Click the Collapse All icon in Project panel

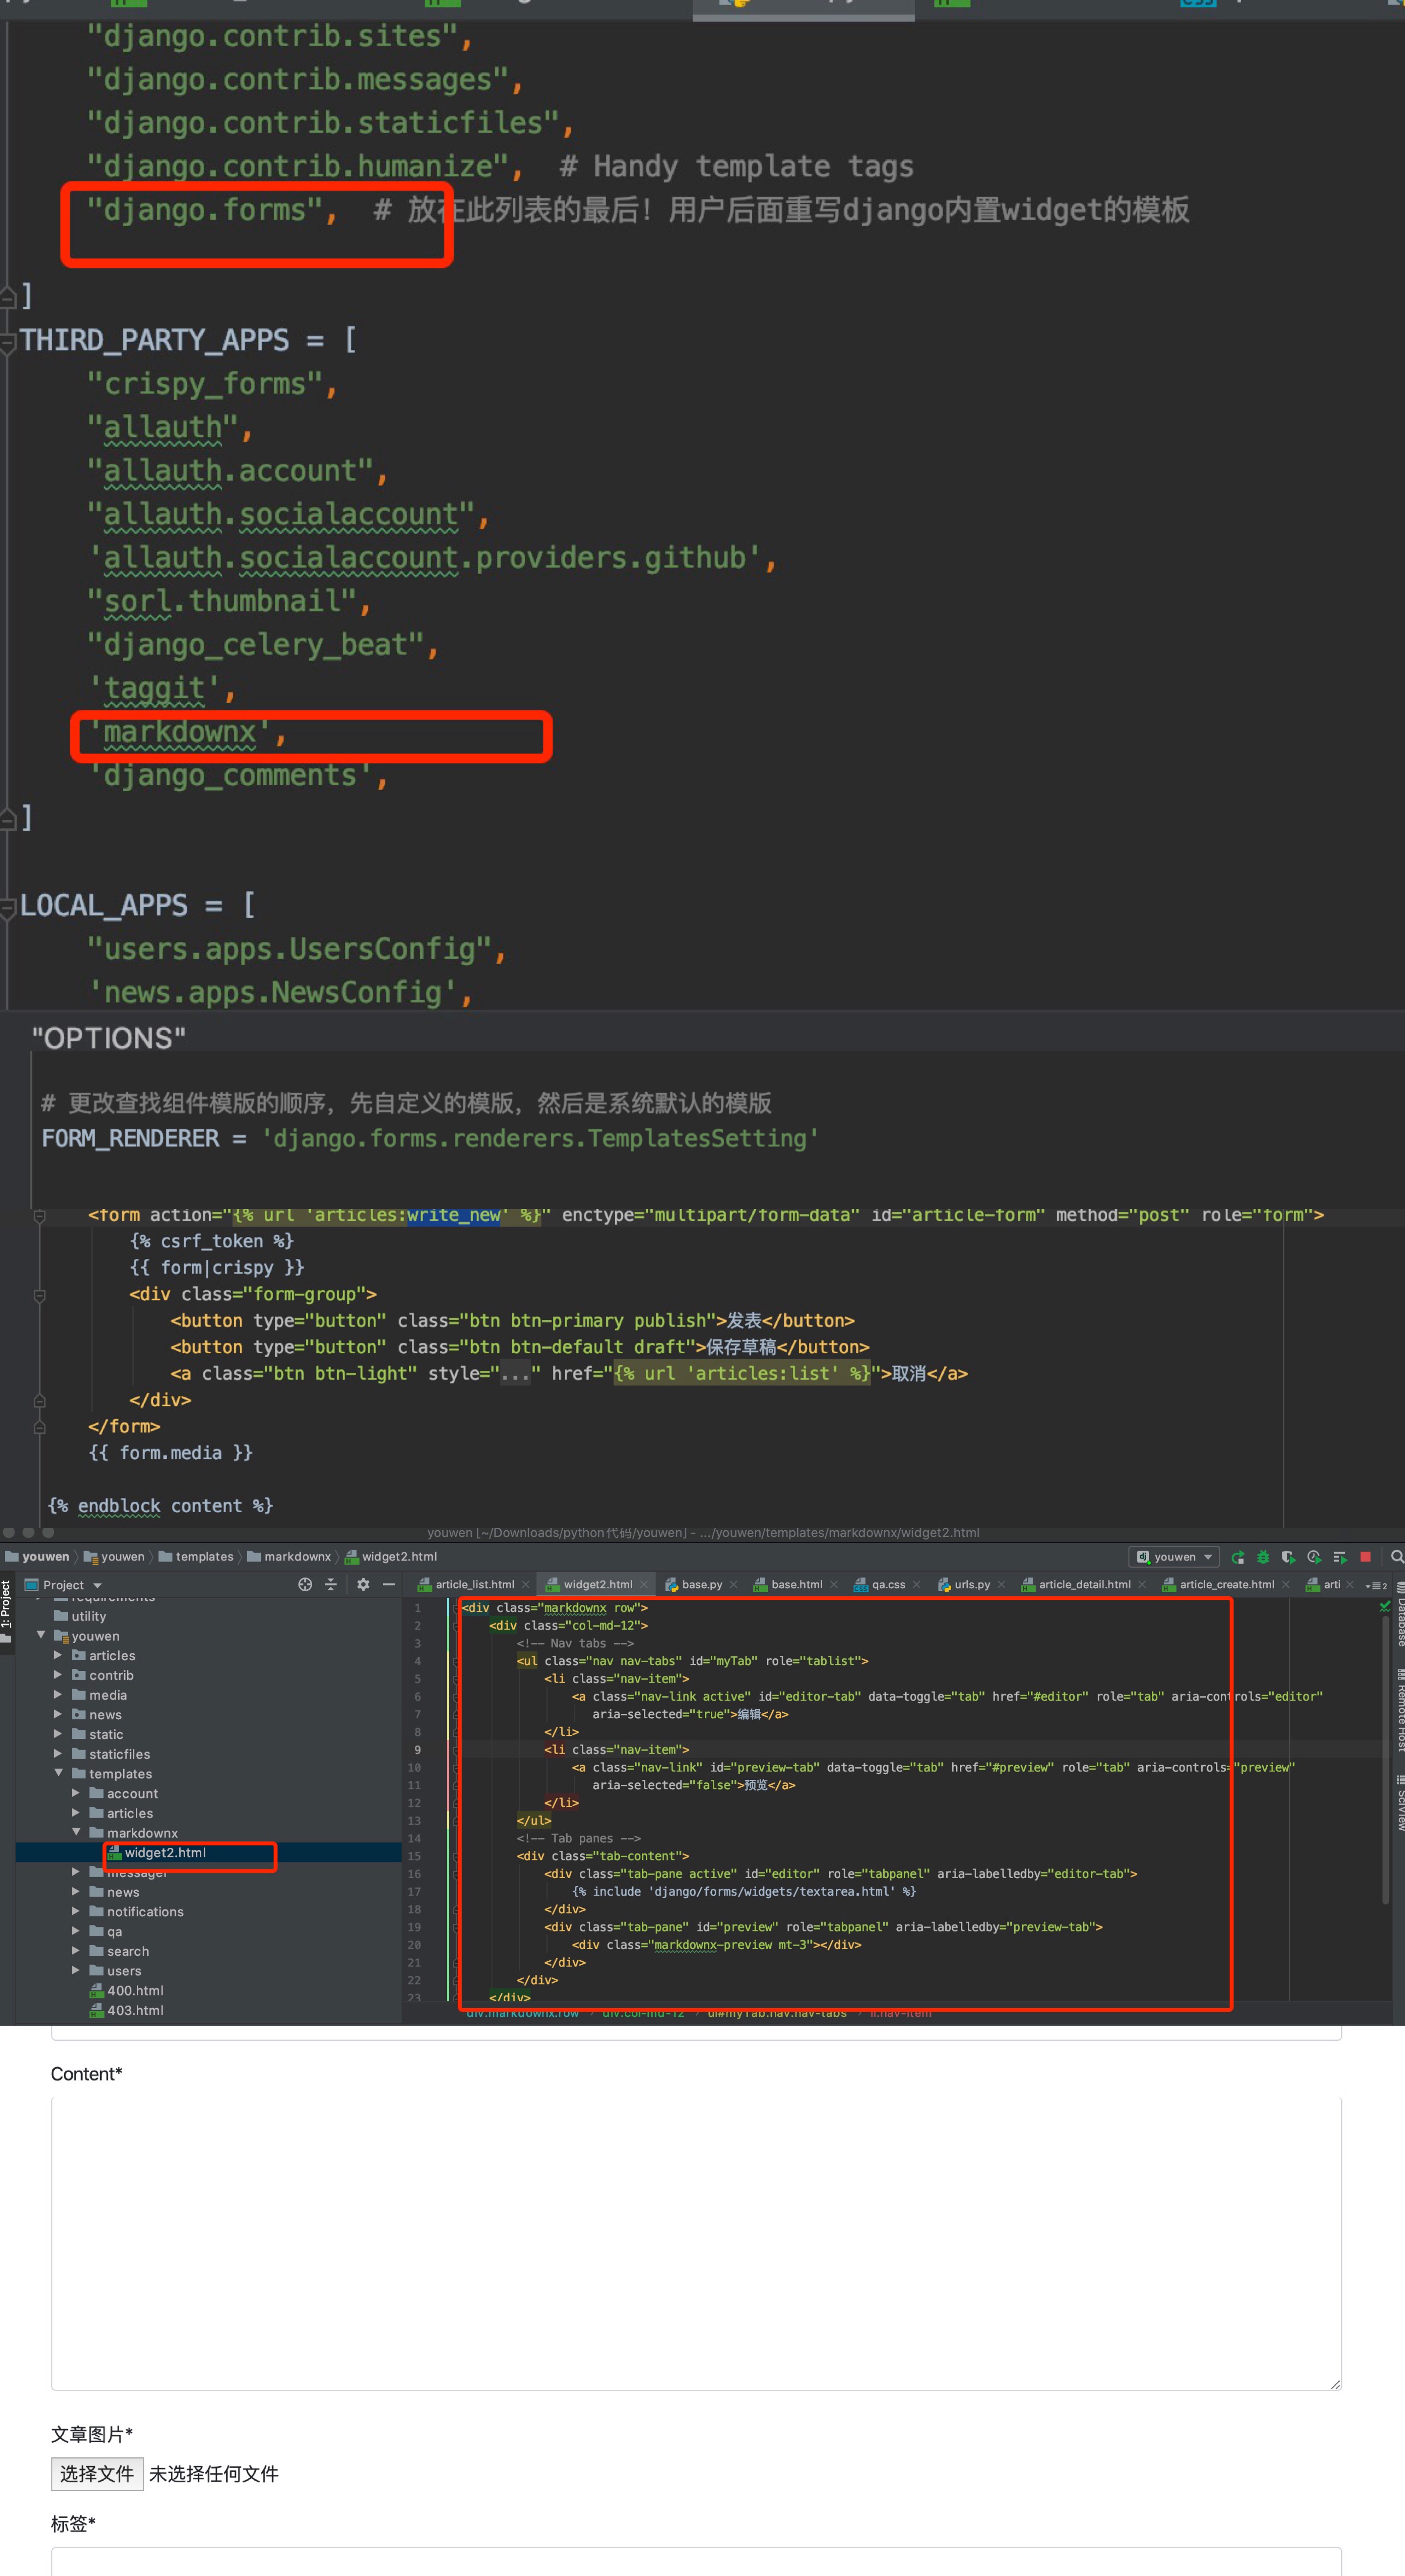[331, 1584]
